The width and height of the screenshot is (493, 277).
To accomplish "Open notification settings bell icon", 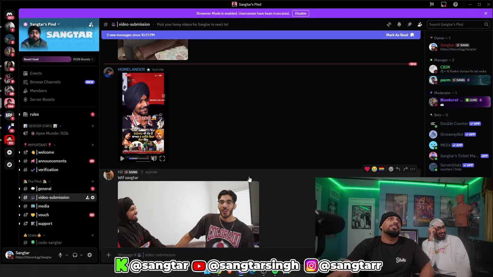I will pos(399,24).
